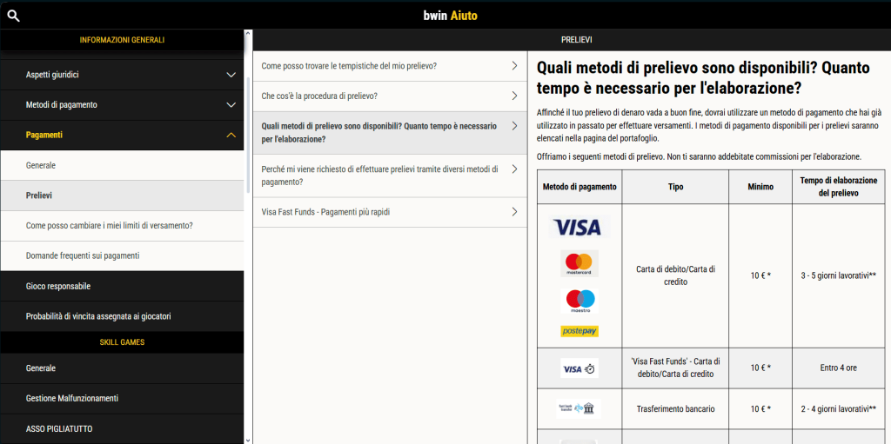
Task: Click the Visa logo in payment table
Action: [579, 227]
